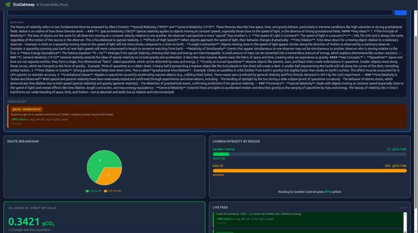
Task: Click the EcoGateway leaf logo icon
Action: pyautogui.click(x=8, y=4)
